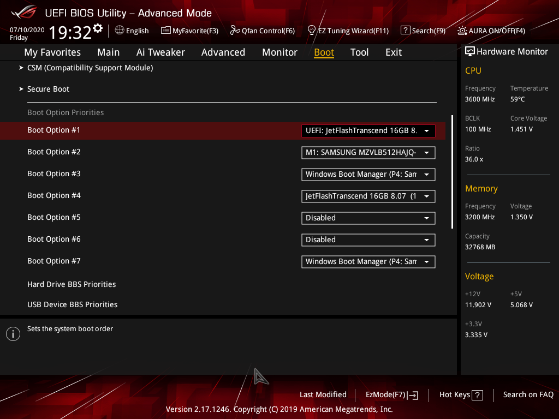Click the Hardware Monitor display icon

pos(470,52)
